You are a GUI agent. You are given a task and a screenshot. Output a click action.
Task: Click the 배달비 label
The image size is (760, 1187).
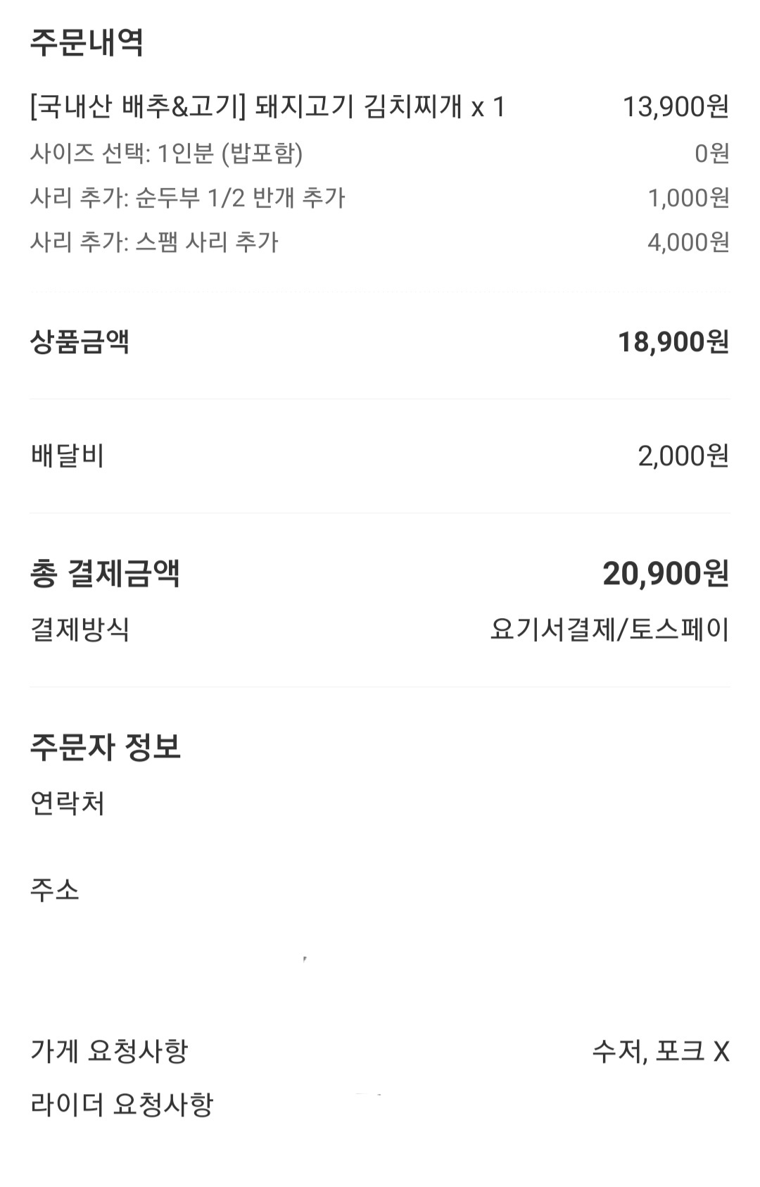(x=68, y=456)
